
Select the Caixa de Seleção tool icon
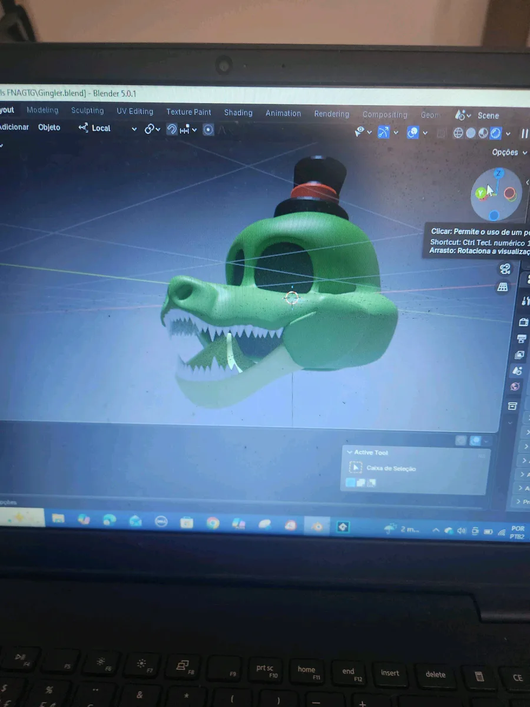point(355,468)
